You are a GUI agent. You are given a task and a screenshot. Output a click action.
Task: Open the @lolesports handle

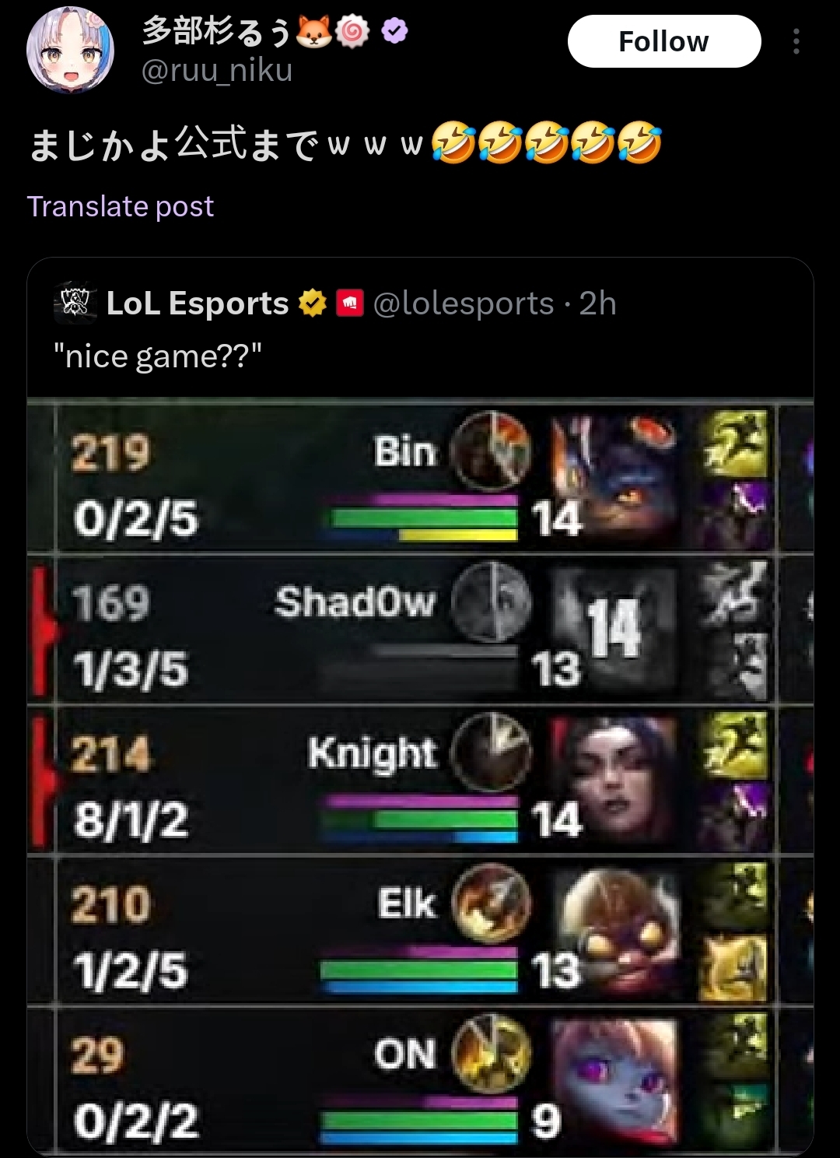(464, 304)
